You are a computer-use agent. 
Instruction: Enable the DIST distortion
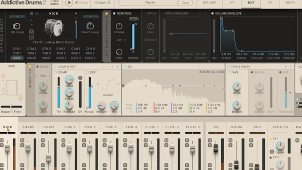[x=87, y=72]
